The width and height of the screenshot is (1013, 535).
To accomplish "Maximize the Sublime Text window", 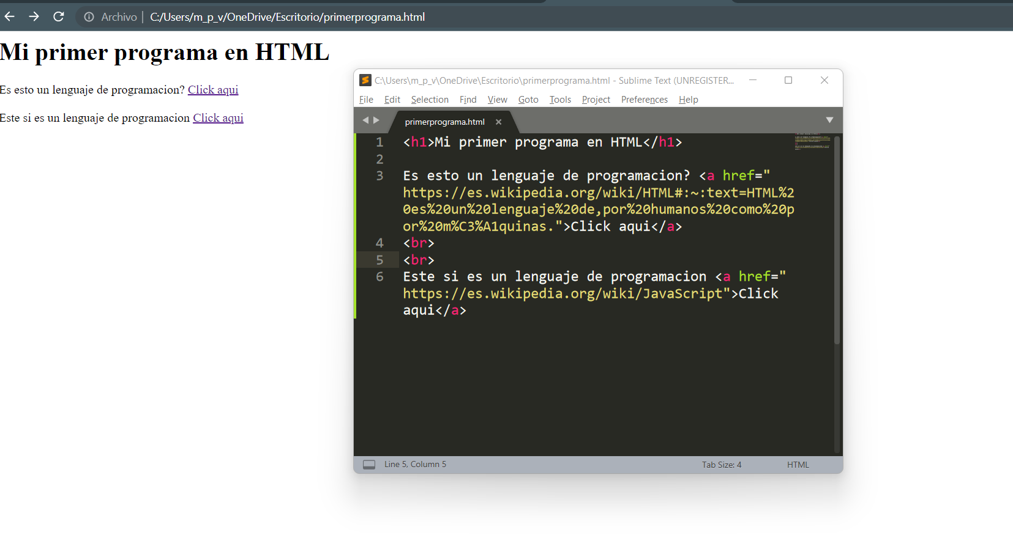I will [788, 80].
